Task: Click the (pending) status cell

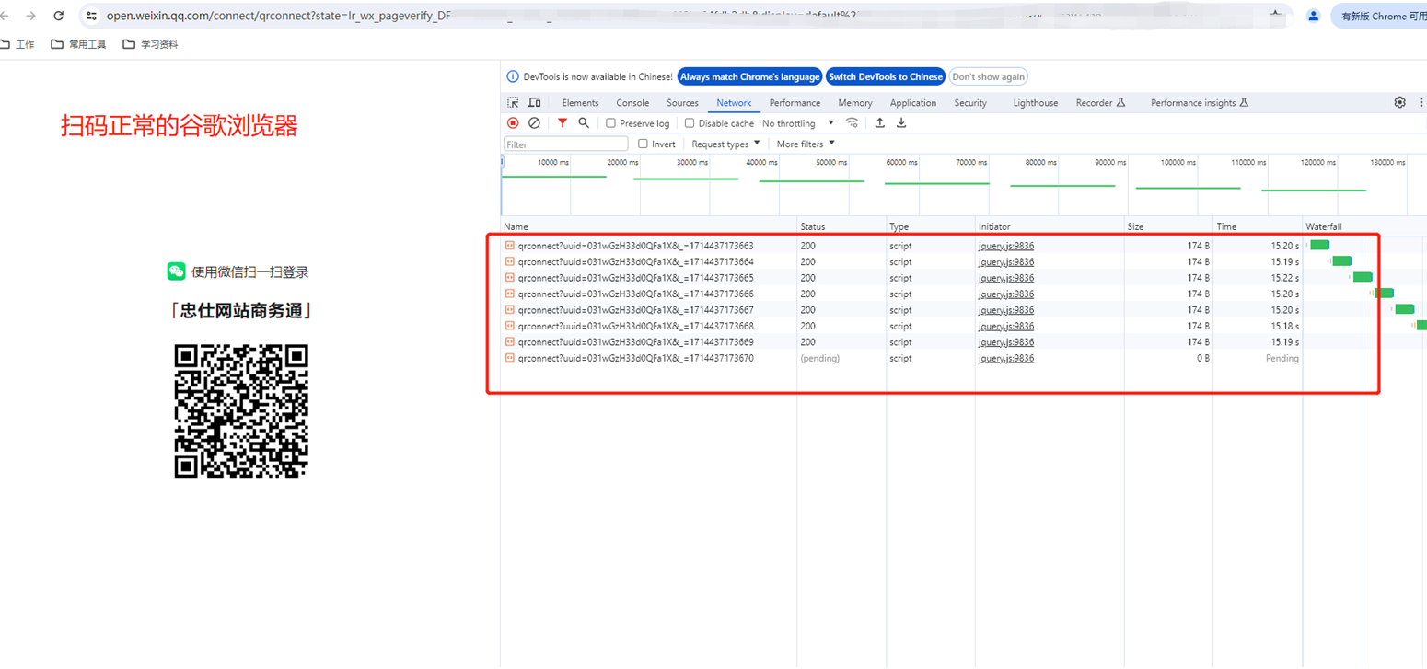Action: click(820, 358)
